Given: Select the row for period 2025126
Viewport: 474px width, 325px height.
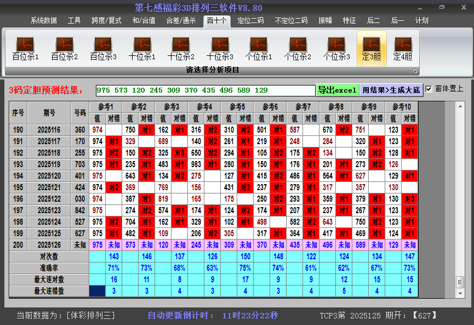Looking at the screenshot, I should [x=213, y=245].
